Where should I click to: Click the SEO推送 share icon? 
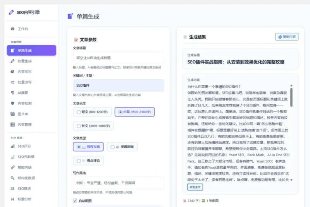click(x=12, y=188)
